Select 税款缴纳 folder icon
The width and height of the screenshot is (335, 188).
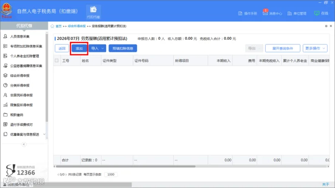tap(5, 115)
